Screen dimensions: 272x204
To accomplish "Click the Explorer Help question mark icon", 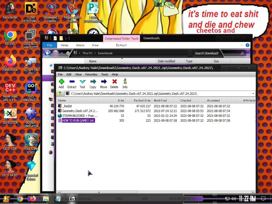I will (248, 45).
